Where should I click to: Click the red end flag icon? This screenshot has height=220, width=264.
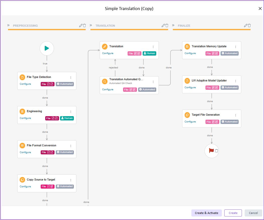pyautogui.click(x=211, y=151)
